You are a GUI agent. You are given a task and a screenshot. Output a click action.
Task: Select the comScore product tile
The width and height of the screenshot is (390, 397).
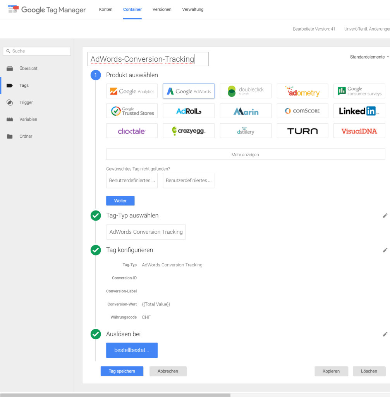coord(302,111)
